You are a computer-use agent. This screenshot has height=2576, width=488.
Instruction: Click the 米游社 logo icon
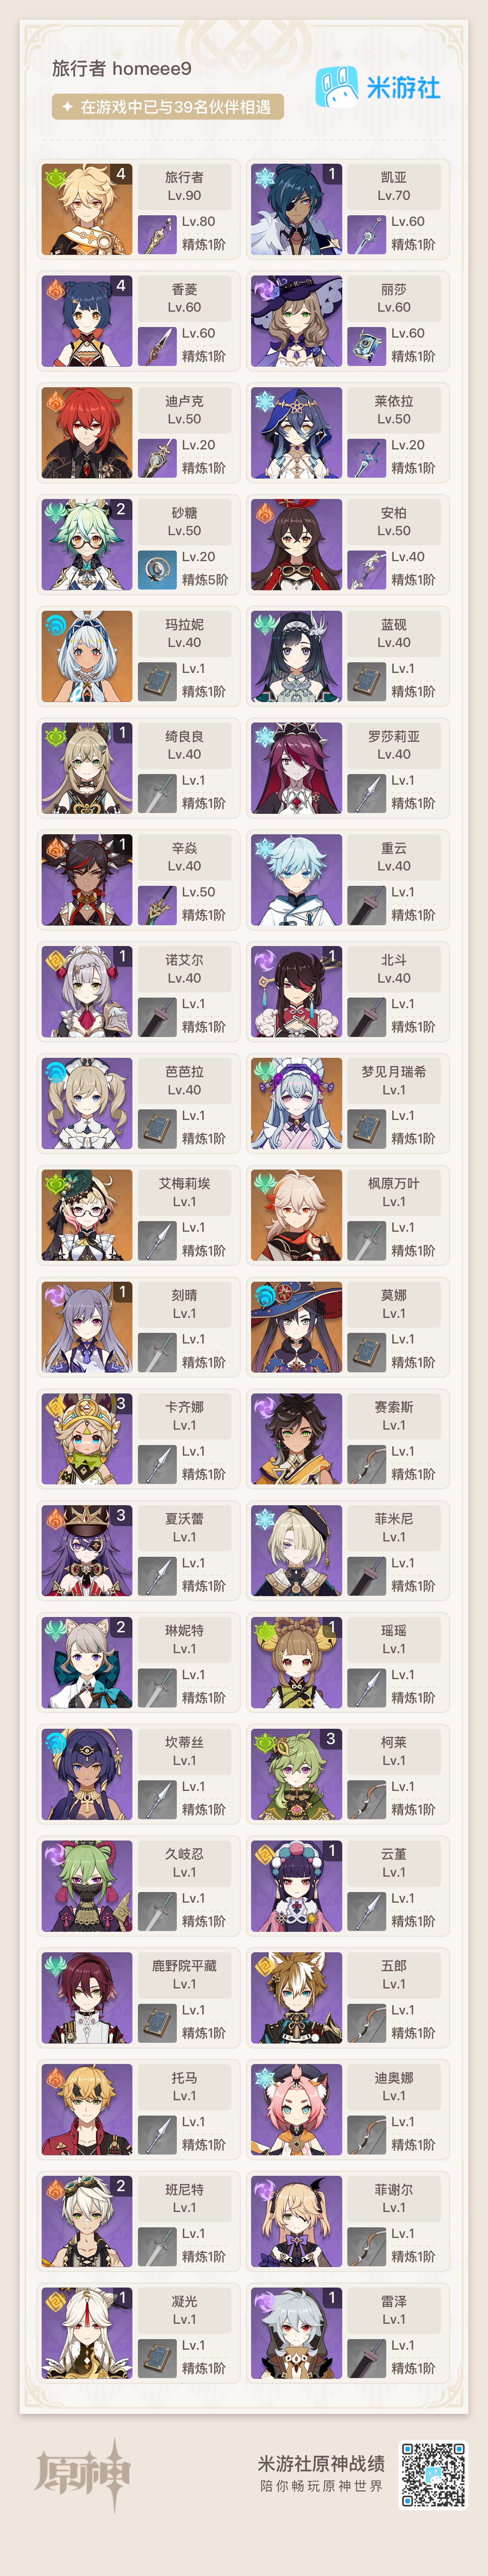click(336, 87)
